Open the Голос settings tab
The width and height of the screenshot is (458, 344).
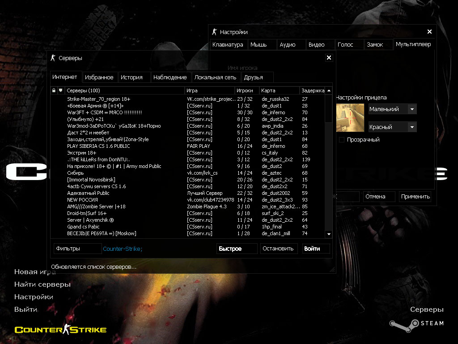(349, 44)
